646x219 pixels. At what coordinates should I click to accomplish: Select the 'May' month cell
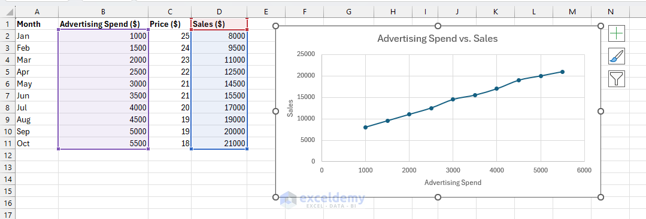[x=37, y=84]
